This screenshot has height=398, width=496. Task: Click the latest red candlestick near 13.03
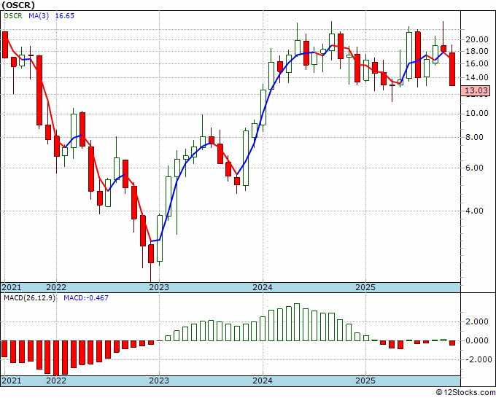tap(452, 69)
